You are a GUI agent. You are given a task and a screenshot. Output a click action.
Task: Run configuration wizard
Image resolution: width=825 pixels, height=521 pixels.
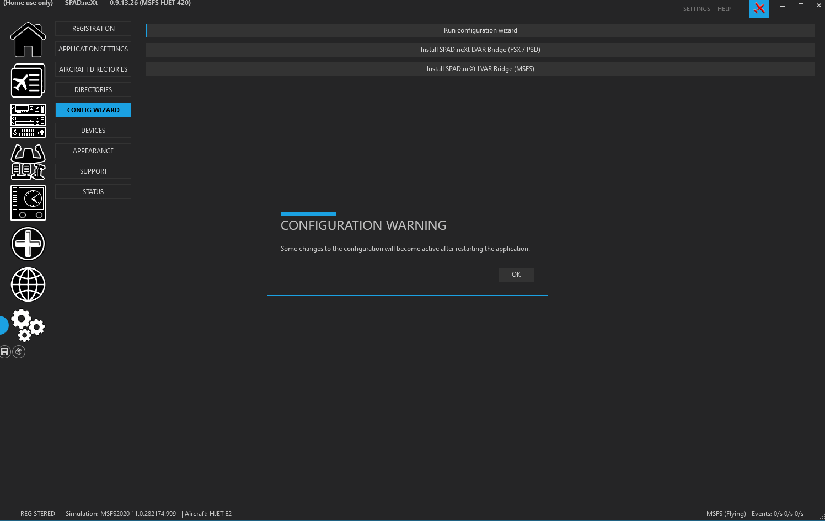click(x=480, y=30)
